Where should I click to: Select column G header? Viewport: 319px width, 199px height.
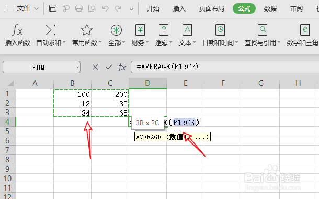[x=260, y=83]
